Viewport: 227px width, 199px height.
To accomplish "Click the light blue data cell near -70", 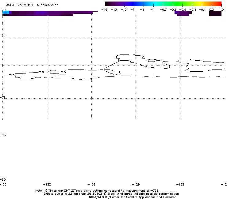I will [x=6, y=12].
